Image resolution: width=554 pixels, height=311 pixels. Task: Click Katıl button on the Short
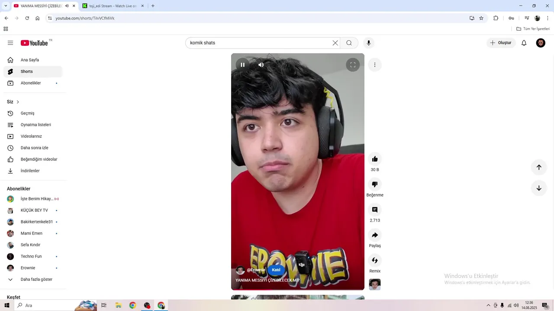coord(276,270)
